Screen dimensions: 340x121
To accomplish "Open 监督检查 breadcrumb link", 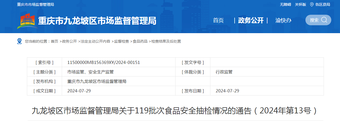I will pyautogui.click(x=121, y=41).
